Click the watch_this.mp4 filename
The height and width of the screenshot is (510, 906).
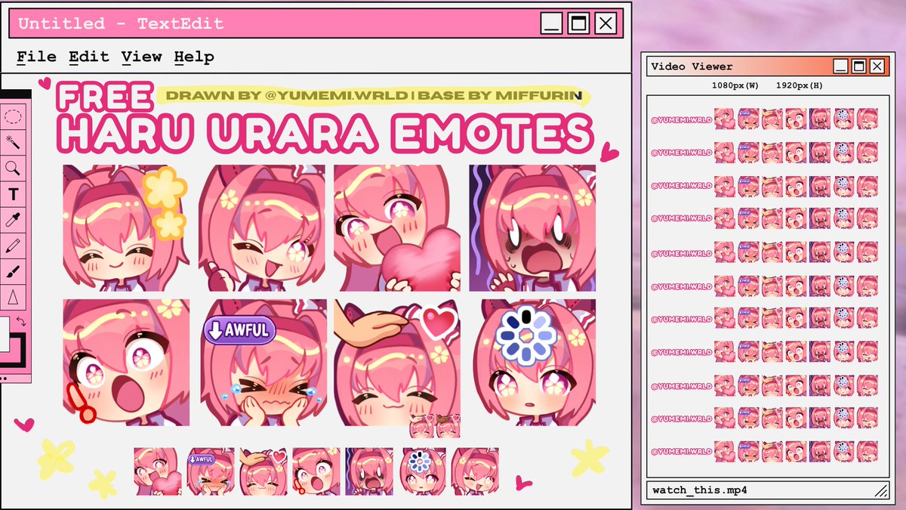[x=700, y=490]
